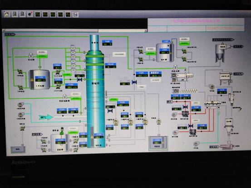251x188 pixels.
Task: Open the tower-top temperature readout box
Action: coord(107,43)
